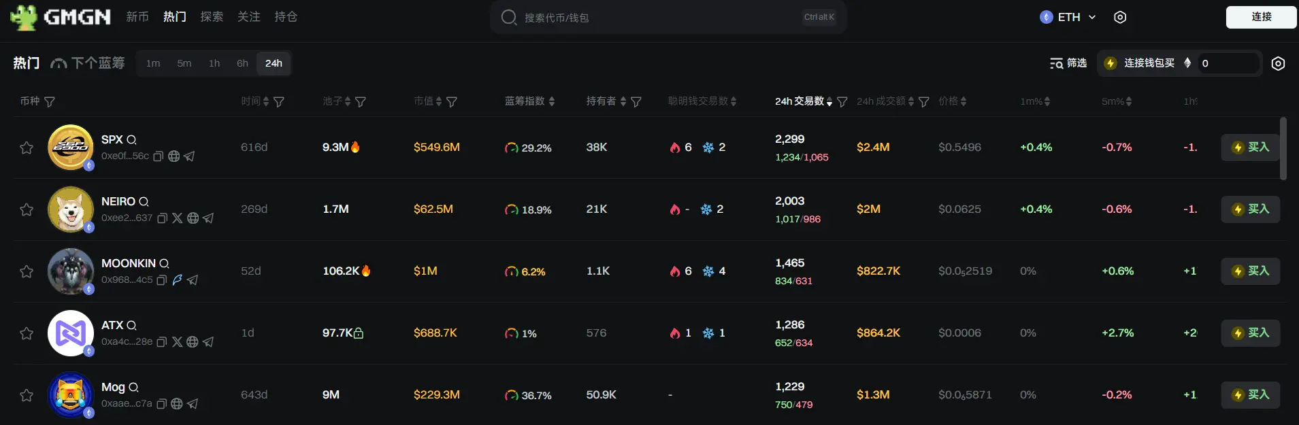The width and height of the screenshot is (1299, 425).
Task: Search the MOONKIN token magnifier icon
Action: pyautogui.click(x=164, y=264)
